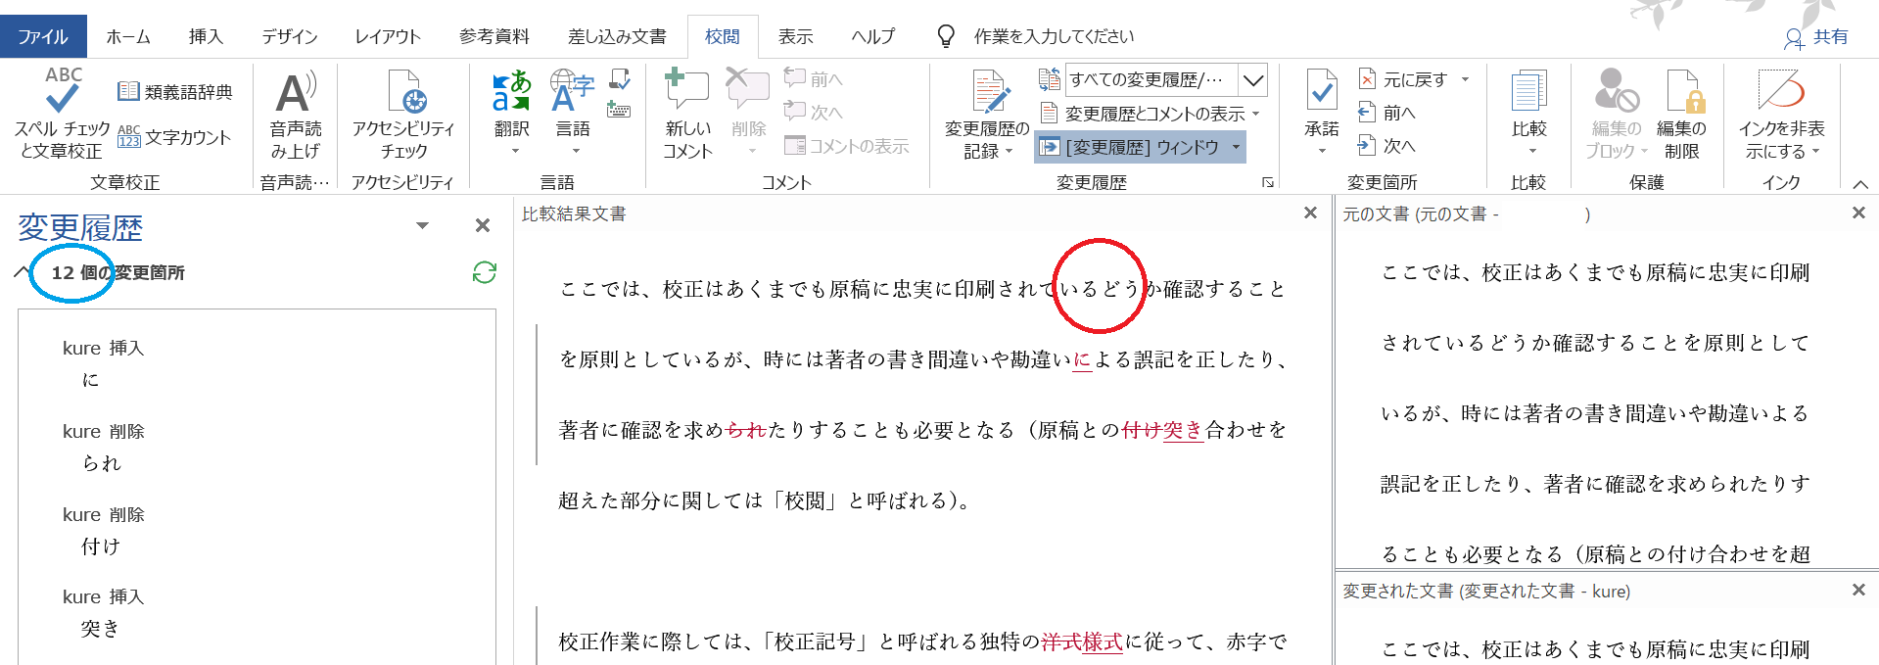The height and width of the screenshot is (665, 1879).
Task: Start 音声読み上げ read aloud
Action: (296, 114)
